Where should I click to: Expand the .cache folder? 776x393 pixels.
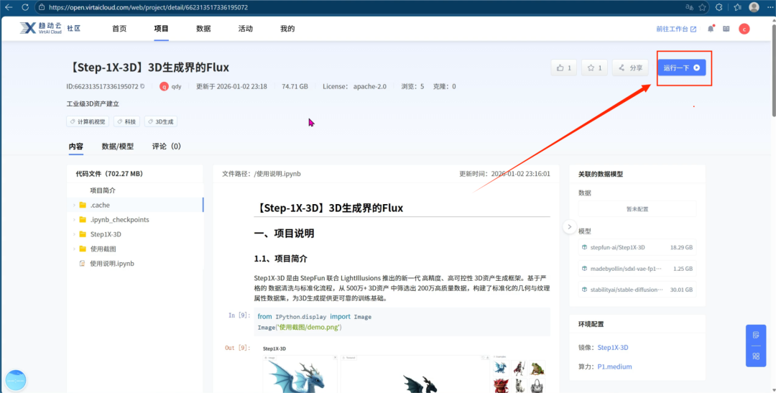(x=74, y=205)
